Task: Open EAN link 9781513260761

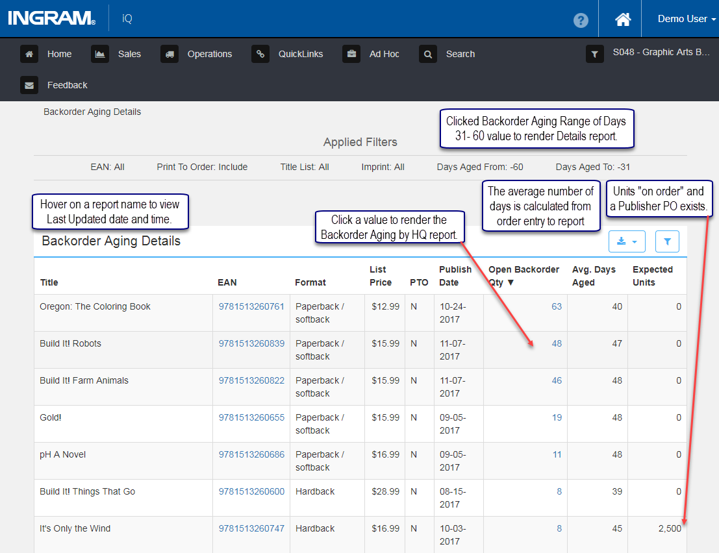Action: 251,306
